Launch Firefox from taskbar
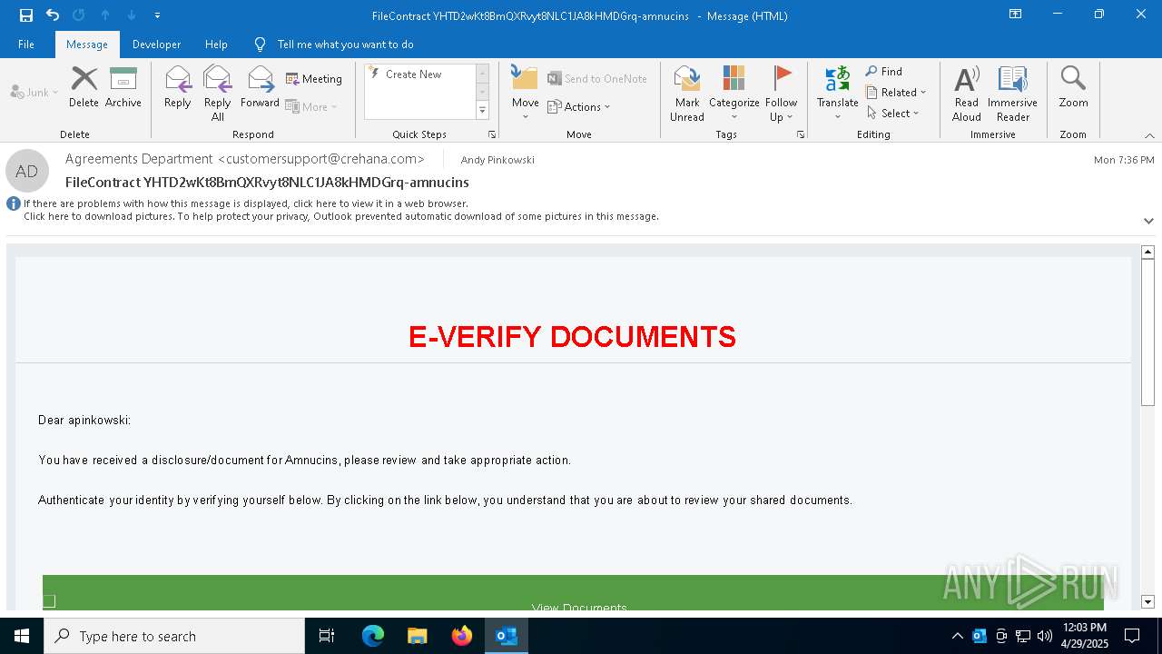 pyautogui.click(x=462, y=636)
